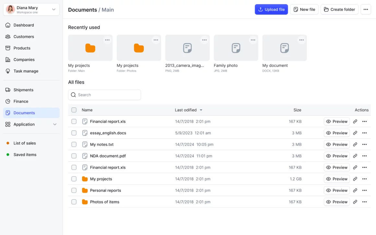Open three-dot menu for essay_english.docs row
Screen dimensions: 376x235
(x=364, y=133)
